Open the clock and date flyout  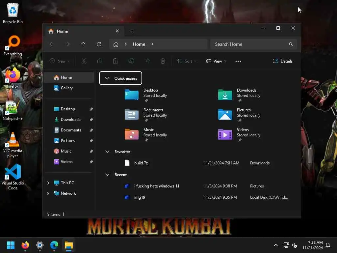(313, 245)
